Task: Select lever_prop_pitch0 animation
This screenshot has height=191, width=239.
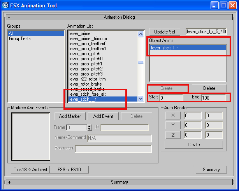Action: [103, 59]
